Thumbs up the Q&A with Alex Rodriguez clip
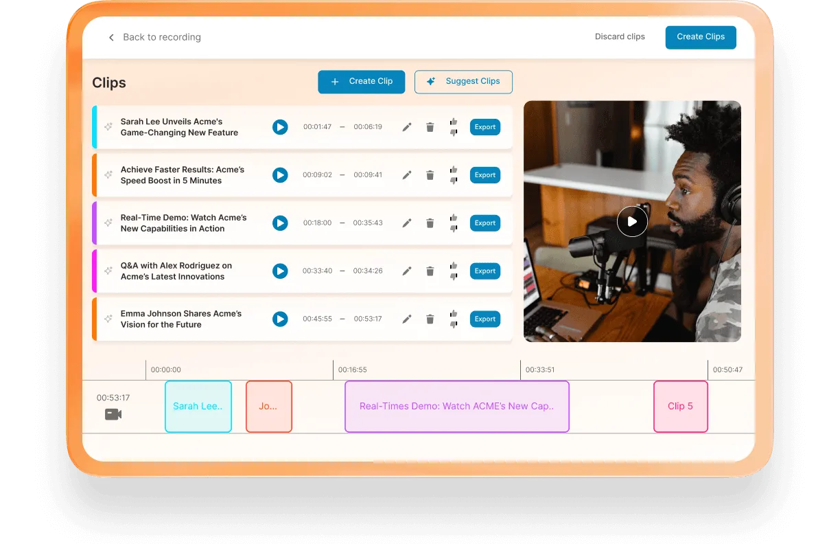The height and width of the screenshot is (544, 840). click(x=453, y=266)
